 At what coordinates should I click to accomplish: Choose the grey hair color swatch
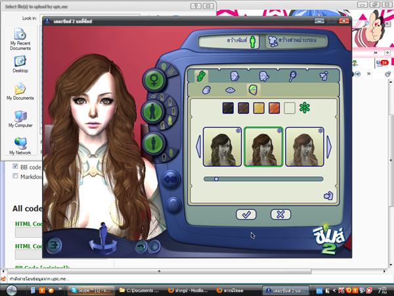pos(290,108)
